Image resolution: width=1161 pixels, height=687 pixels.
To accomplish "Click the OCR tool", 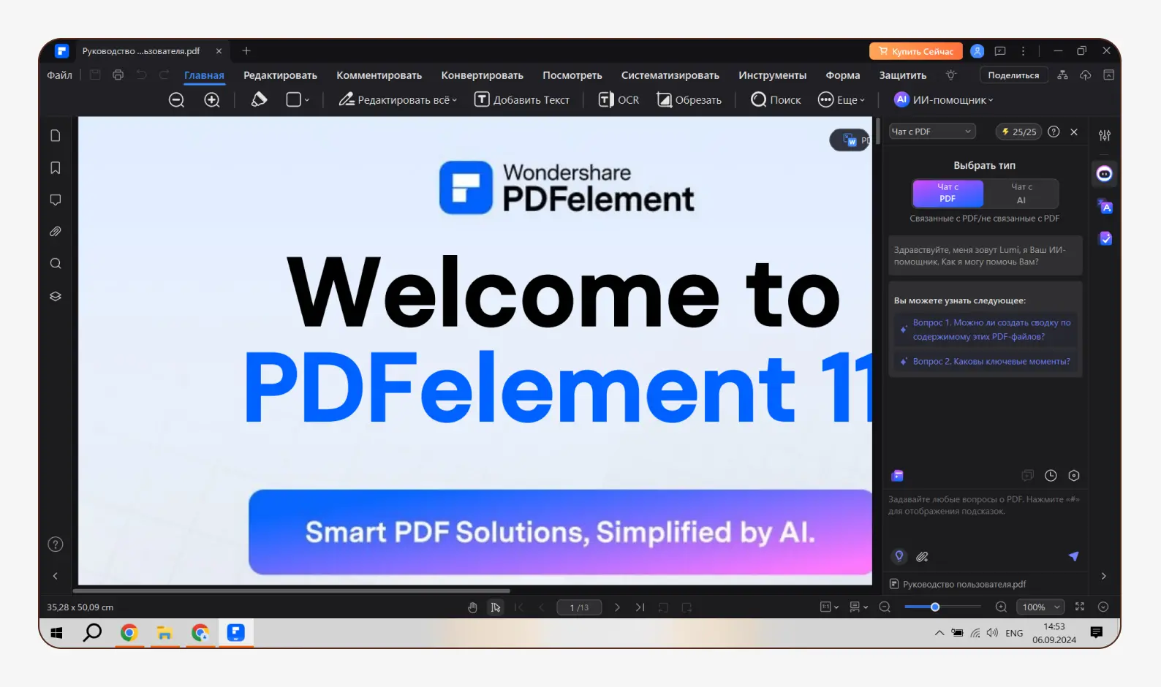I will point(619,100).
